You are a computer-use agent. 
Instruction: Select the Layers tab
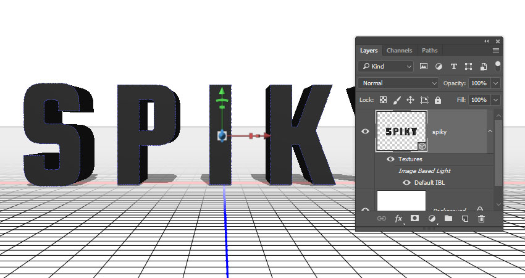[369, 51]
